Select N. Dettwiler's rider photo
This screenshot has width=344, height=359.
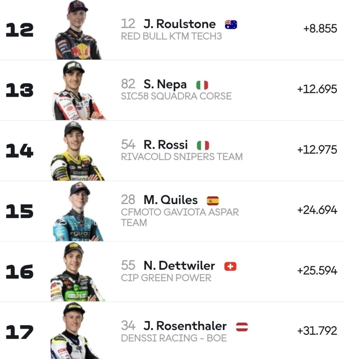77,272
